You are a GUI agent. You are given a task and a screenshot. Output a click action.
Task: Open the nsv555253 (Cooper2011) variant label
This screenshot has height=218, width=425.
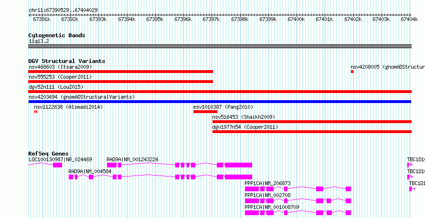coord(60,77)
